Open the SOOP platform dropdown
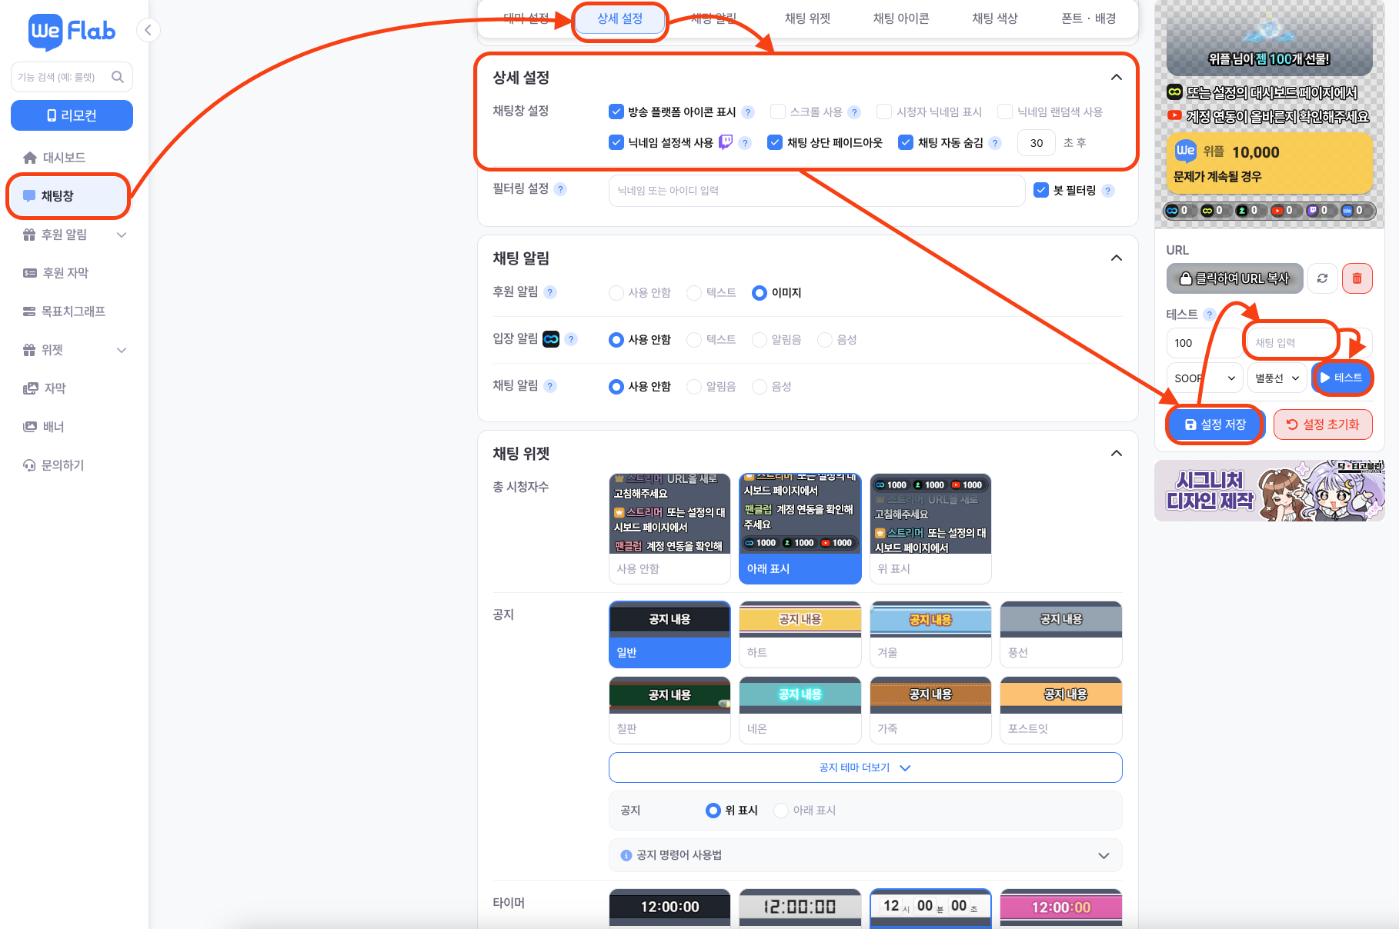The height and width of the screenshot is (929, 1399). (x=1205, y=378)
